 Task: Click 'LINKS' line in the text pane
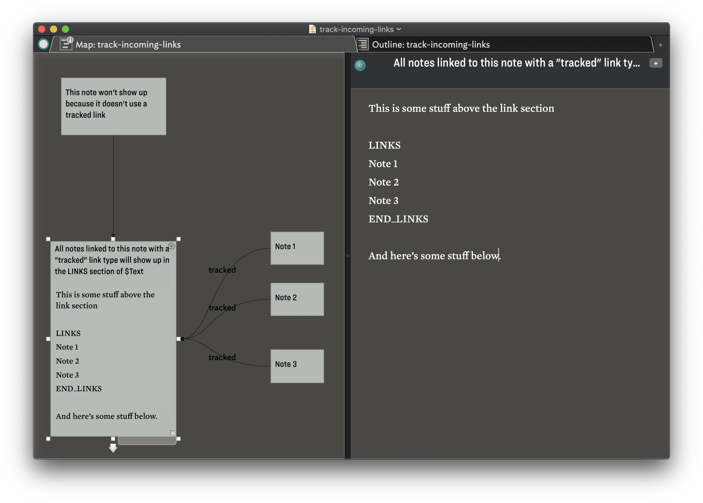(x=384, y=145)
